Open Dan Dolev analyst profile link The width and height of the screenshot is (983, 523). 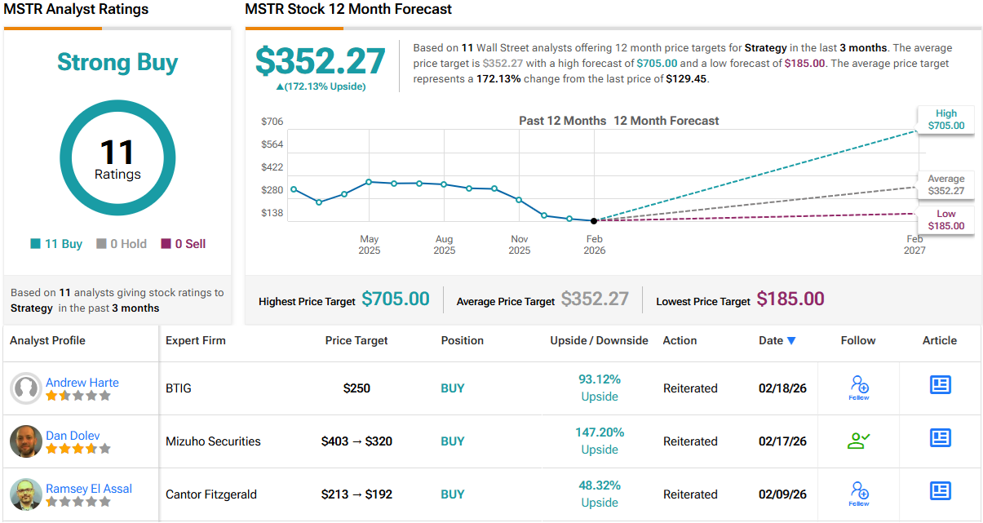pyautogui.click(x=73, y=435)
